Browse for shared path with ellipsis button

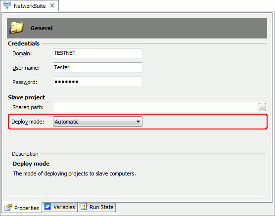pyautogui.click(x=262, y=107)
